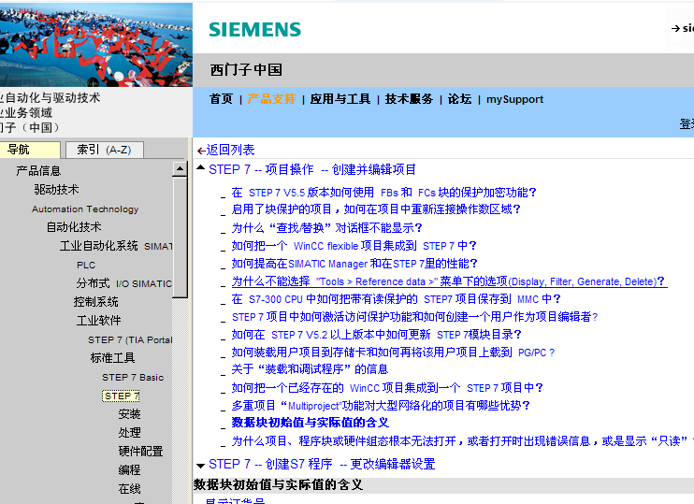The height and width of the screenshot is (504, 694).
Task: Open STEP 7 V5.2 更新模块目录 link
Action: [x=376, y=335]
